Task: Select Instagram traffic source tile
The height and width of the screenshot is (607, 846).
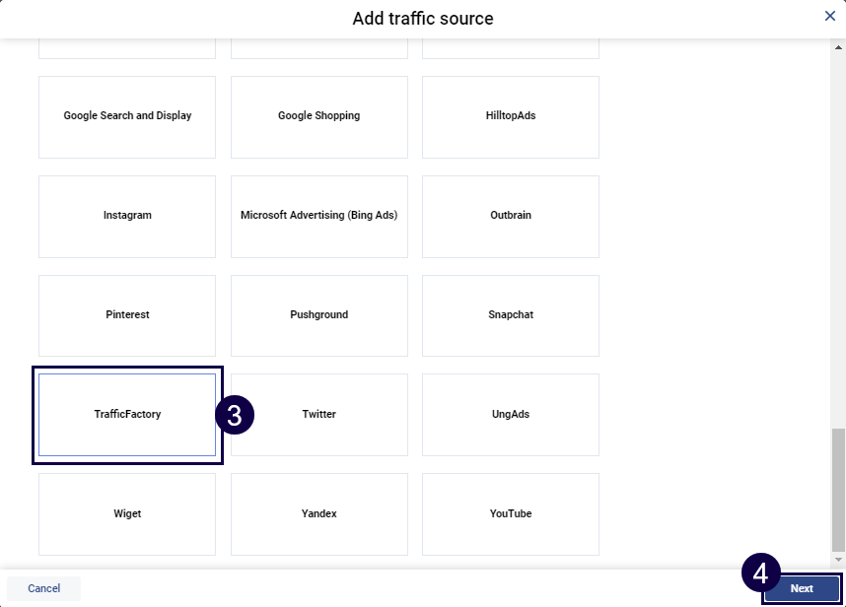Action: coord(126,216)
